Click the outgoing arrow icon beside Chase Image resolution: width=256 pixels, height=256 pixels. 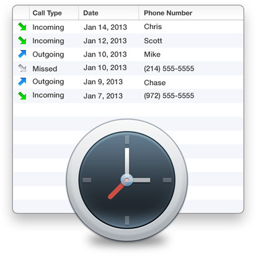tap(22, 82)
